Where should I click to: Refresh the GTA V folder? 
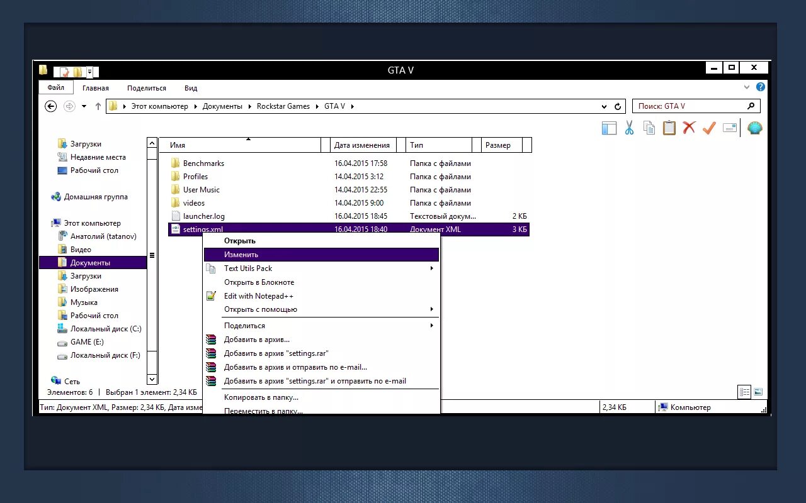tap(618, 106)
